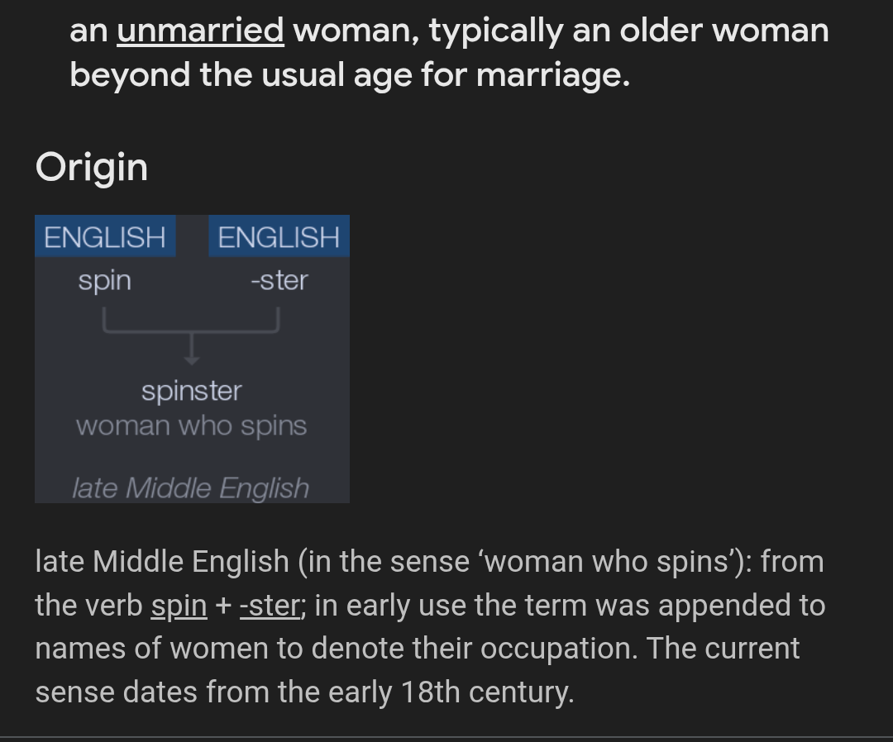Screen dimensions: 893x742
Task: Click 'late Middle English' starting the origin paragraph
Action: tap(162, 562)
